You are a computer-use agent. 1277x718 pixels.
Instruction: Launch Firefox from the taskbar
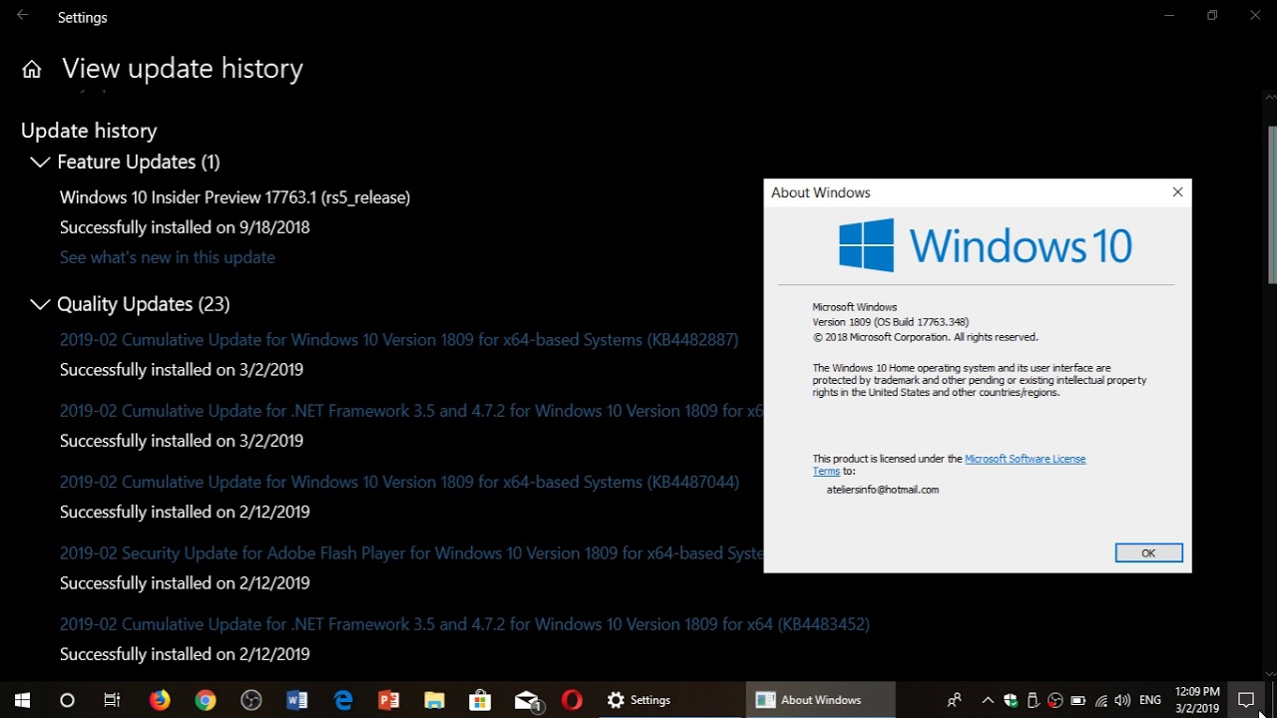160,700
